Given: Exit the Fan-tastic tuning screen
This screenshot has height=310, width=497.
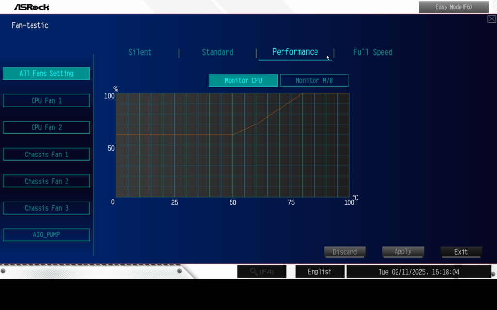Looking at the screenshot, I should (461, 252).
